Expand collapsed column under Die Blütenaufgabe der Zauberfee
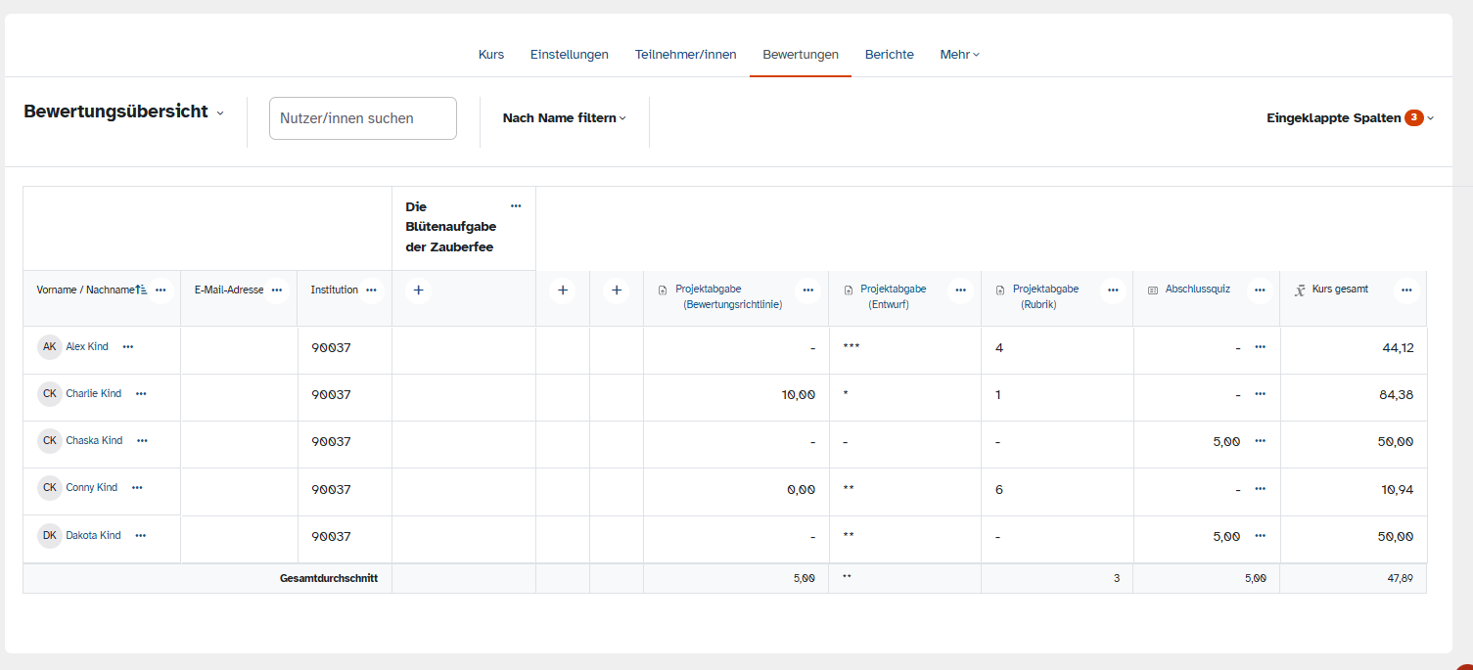The width and height of the screenshot is (1473, 670). point(418,290)
